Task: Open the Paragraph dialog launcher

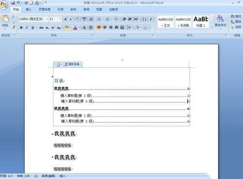Action: pyautogui.click(x=153, y=35)
